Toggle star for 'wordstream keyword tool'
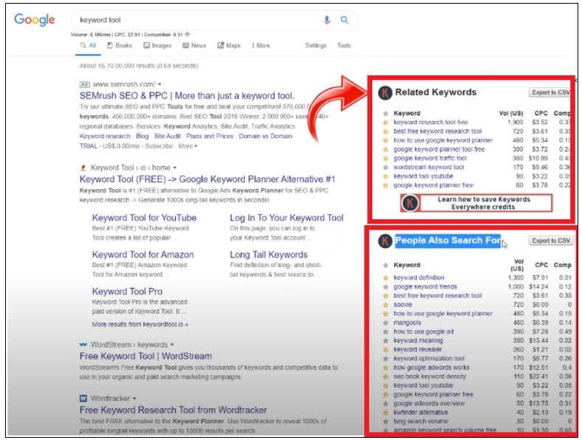 pos(386,168)
